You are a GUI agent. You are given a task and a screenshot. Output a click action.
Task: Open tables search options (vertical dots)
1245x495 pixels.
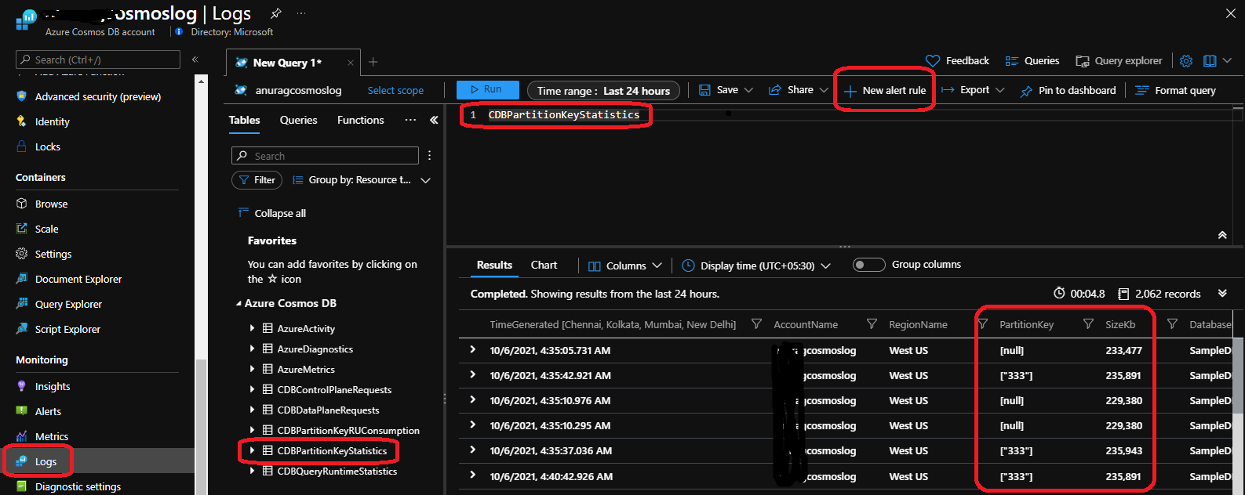[429, 155]
